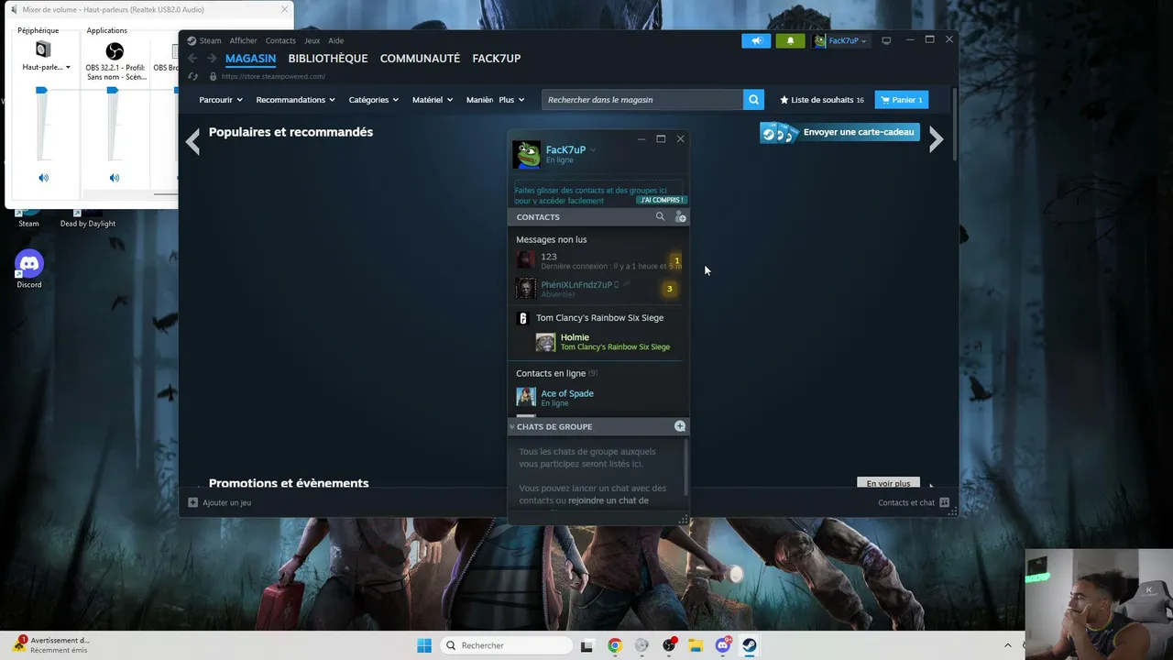
Task: Click the store search input field
Action: tap(642, 100)
